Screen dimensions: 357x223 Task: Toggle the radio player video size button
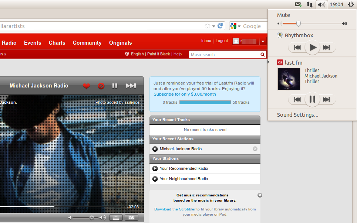tap(116, 218)
